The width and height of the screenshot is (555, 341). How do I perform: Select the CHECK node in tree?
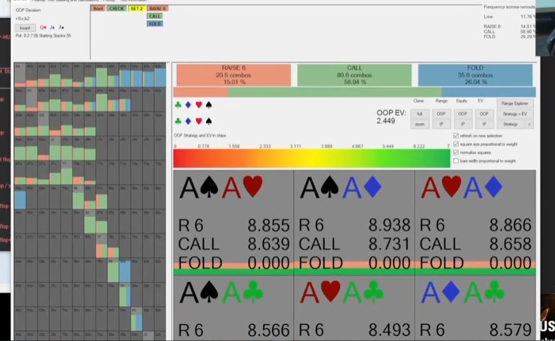point(117,8)
